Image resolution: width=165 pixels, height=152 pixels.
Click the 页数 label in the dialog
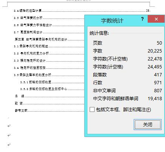coord(98,43)
